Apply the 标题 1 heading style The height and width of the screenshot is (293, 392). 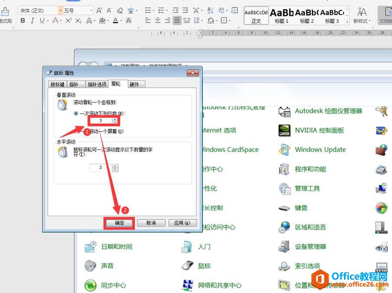click(282, 15)
